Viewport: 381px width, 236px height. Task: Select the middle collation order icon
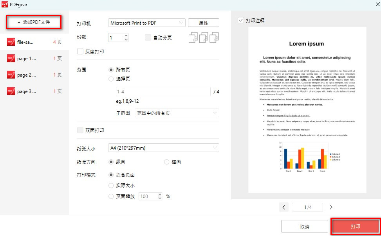(x=203, y=37)
